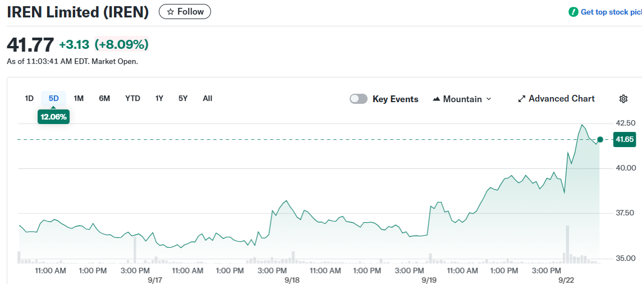
Task: Show the All time range
Action: (208, 98)
